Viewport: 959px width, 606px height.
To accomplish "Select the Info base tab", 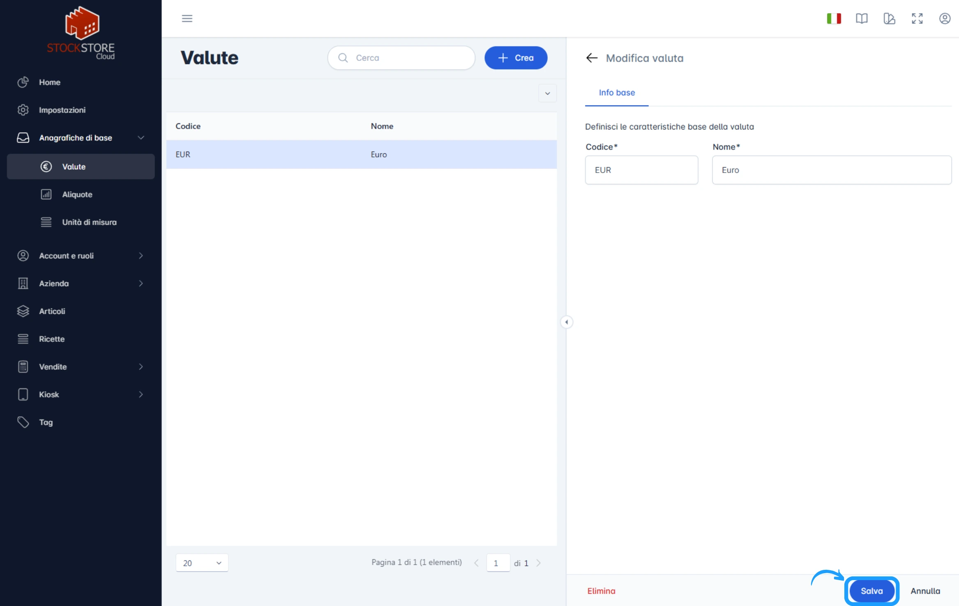I will pyautogui.click(x=617, y=93).
